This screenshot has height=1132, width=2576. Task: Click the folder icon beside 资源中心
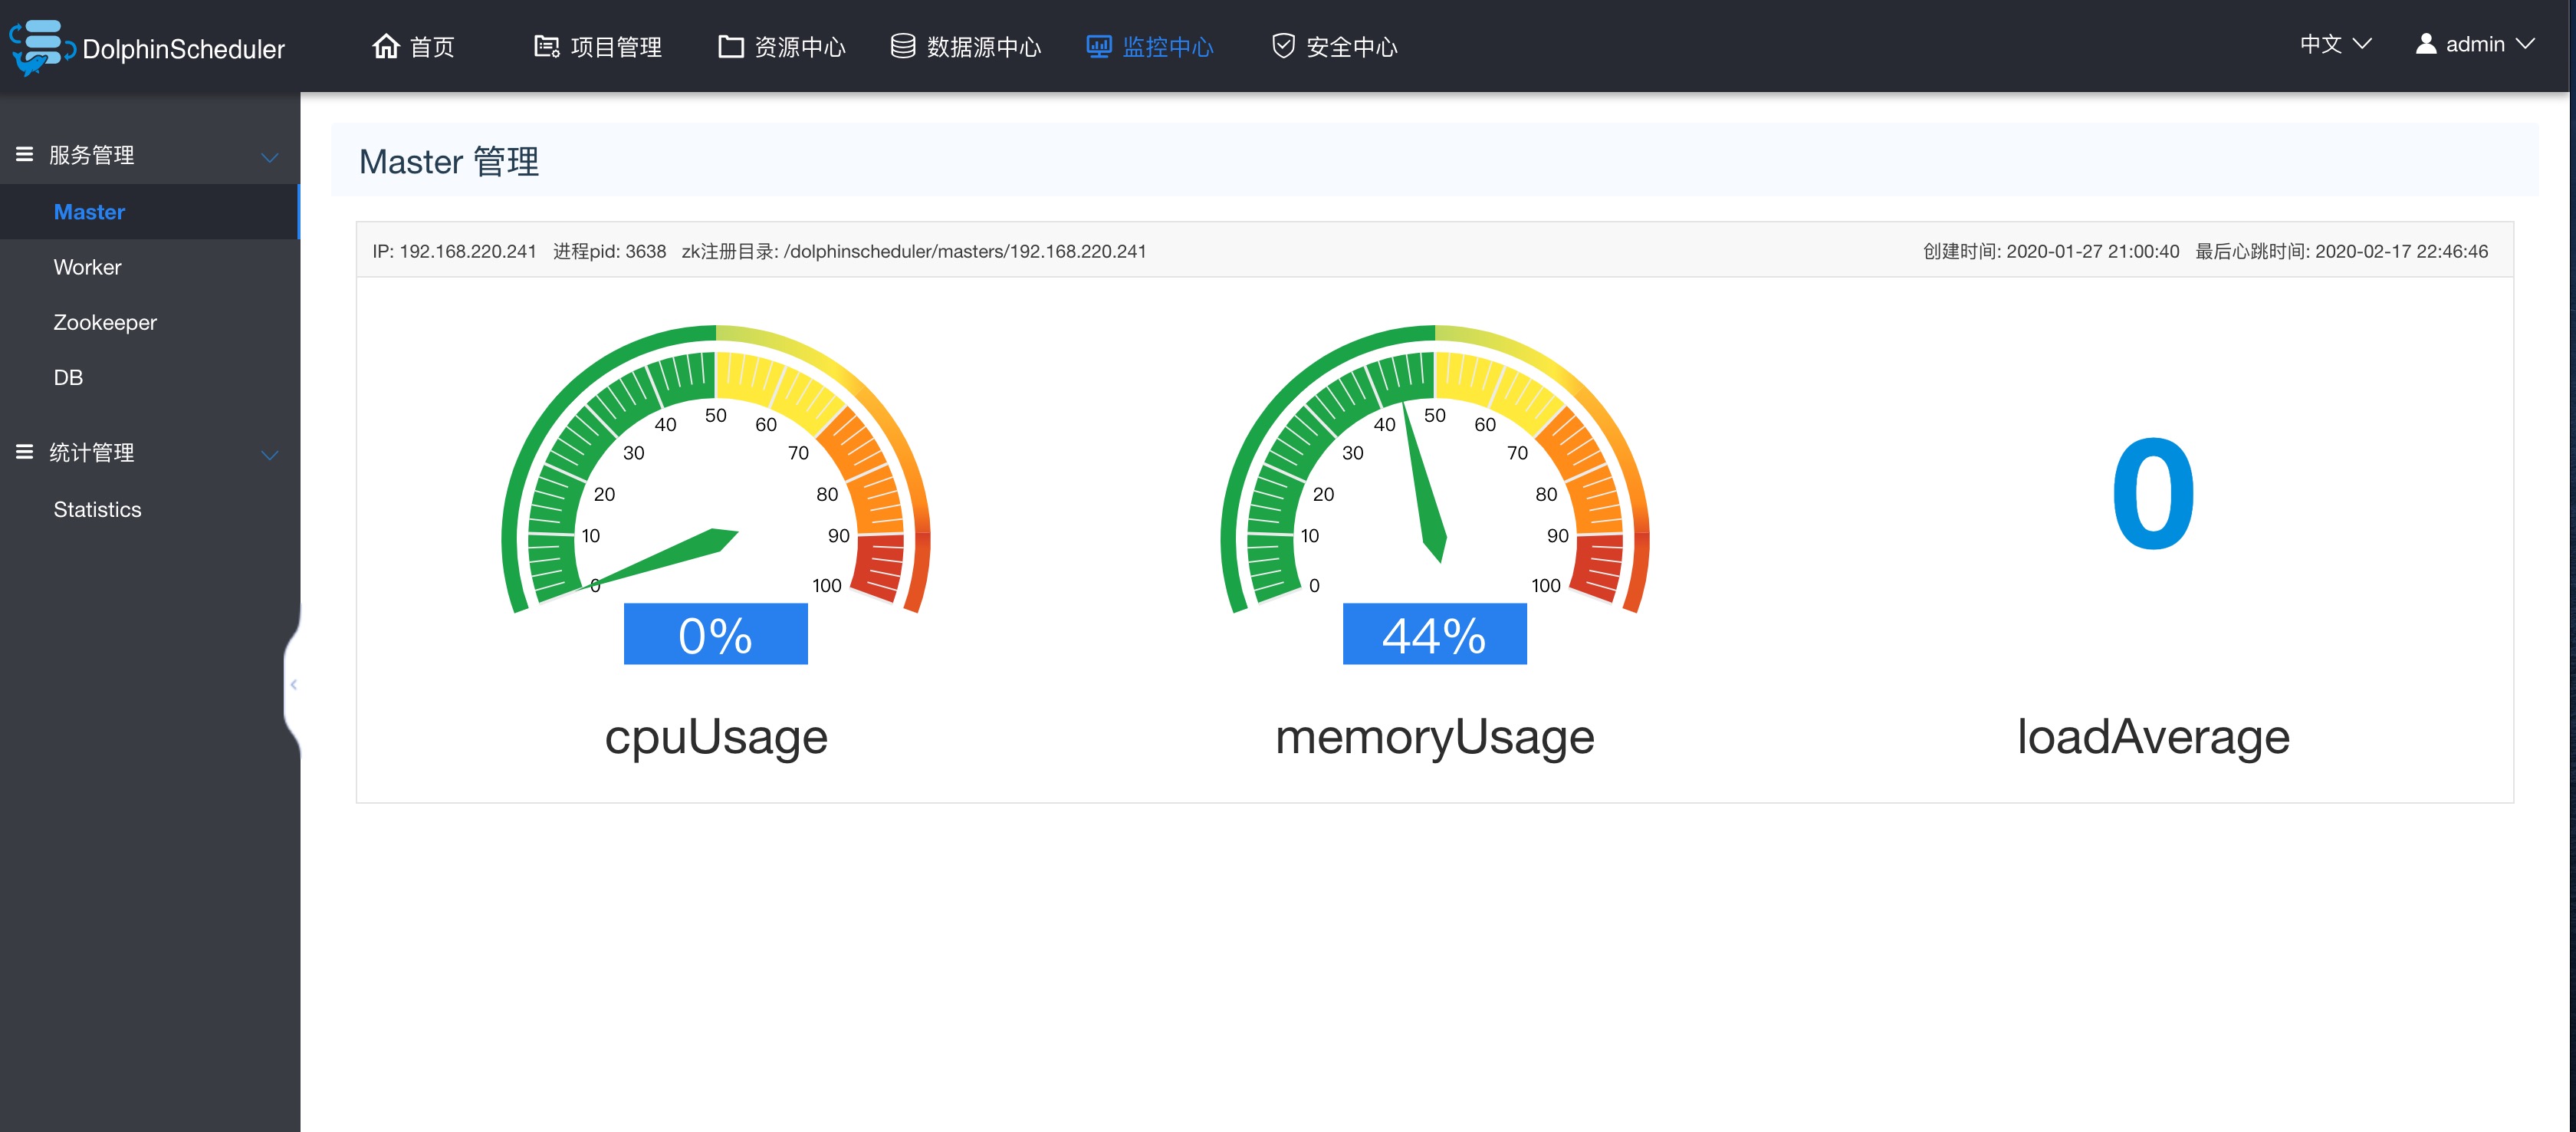(x=731, y=46)
